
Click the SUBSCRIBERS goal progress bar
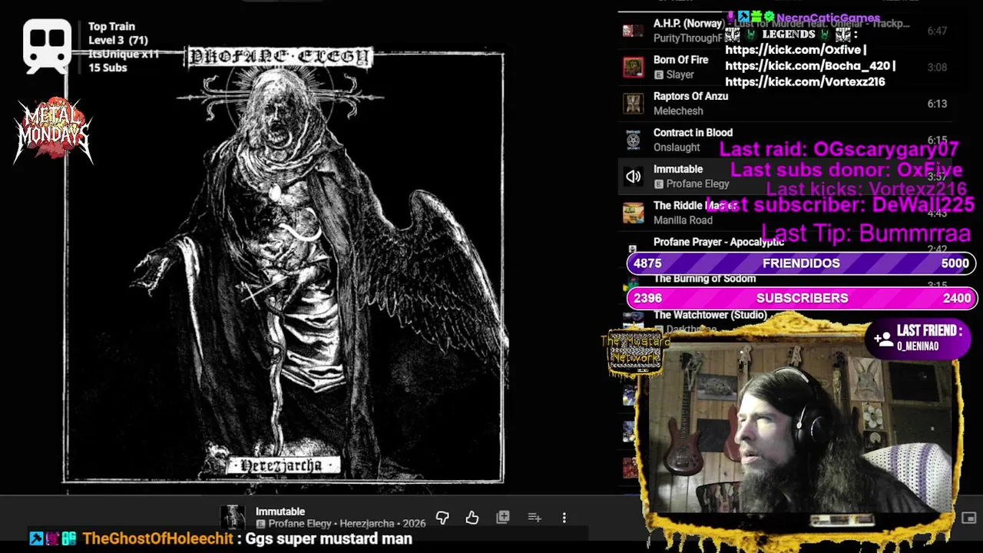(801, 298)
